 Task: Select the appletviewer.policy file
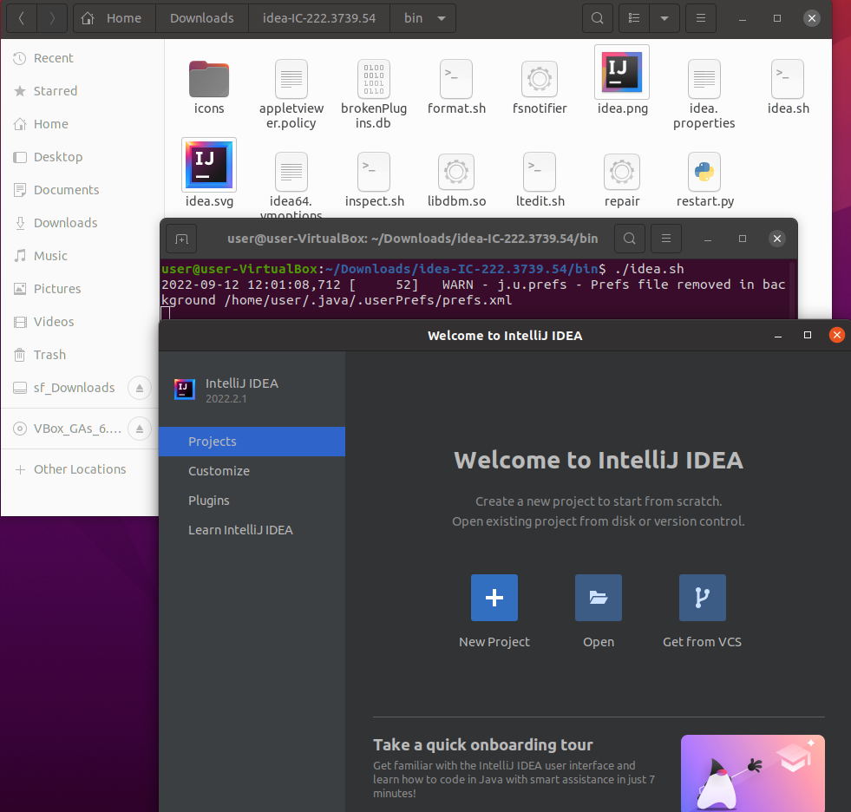(291, 94)
